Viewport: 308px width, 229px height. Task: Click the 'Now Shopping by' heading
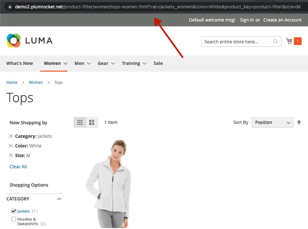point(29,123)
